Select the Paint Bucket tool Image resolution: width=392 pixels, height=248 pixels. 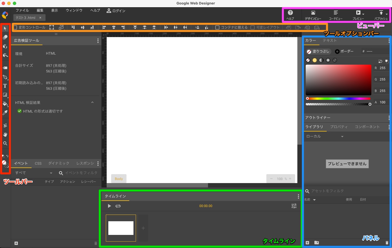pos(5,104)
